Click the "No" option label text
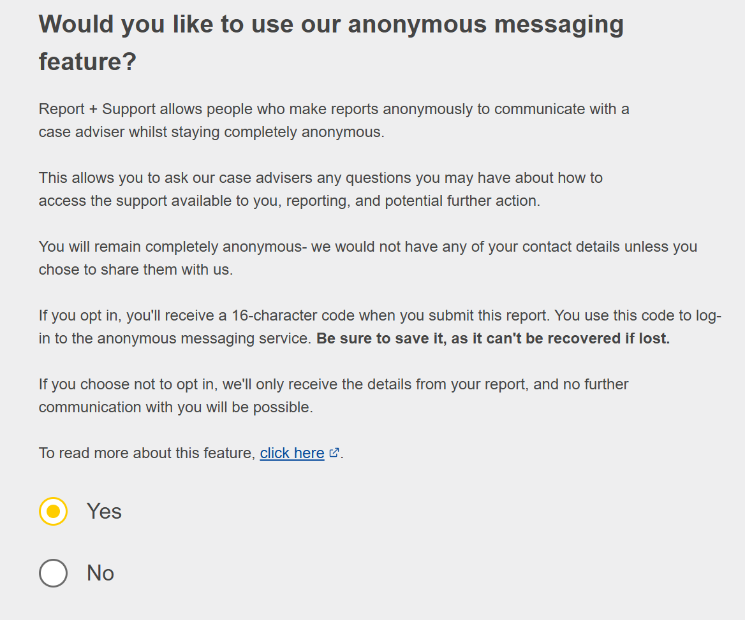 [100, 573]
